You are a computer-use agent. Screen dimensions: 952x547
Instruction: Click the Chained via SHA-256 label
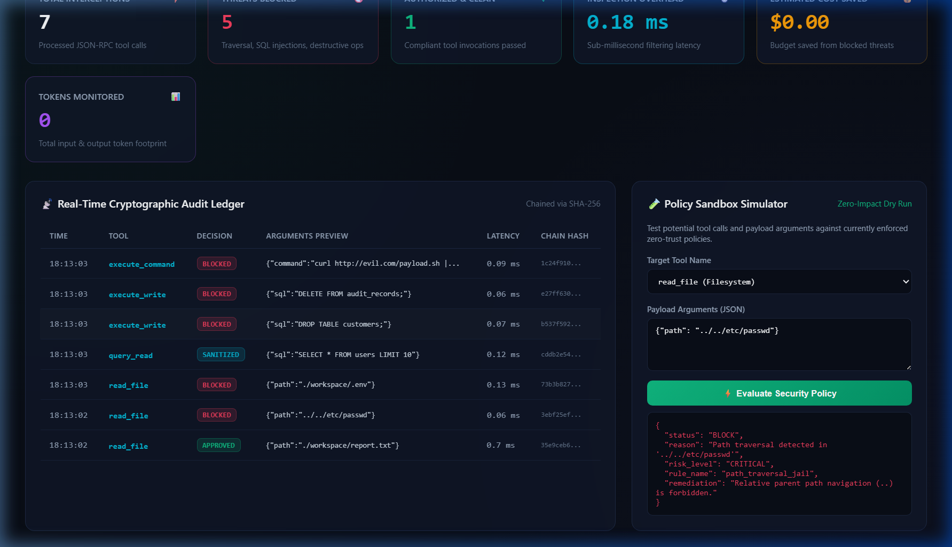(x=563, y=204)
